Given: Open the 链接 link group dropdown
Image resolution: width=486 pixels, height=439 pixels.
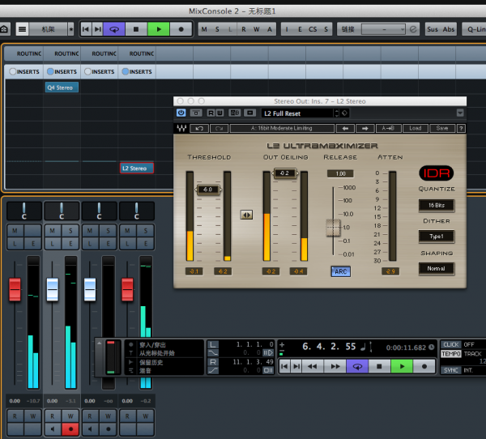Looking at the screenshot, I should 384,29.
